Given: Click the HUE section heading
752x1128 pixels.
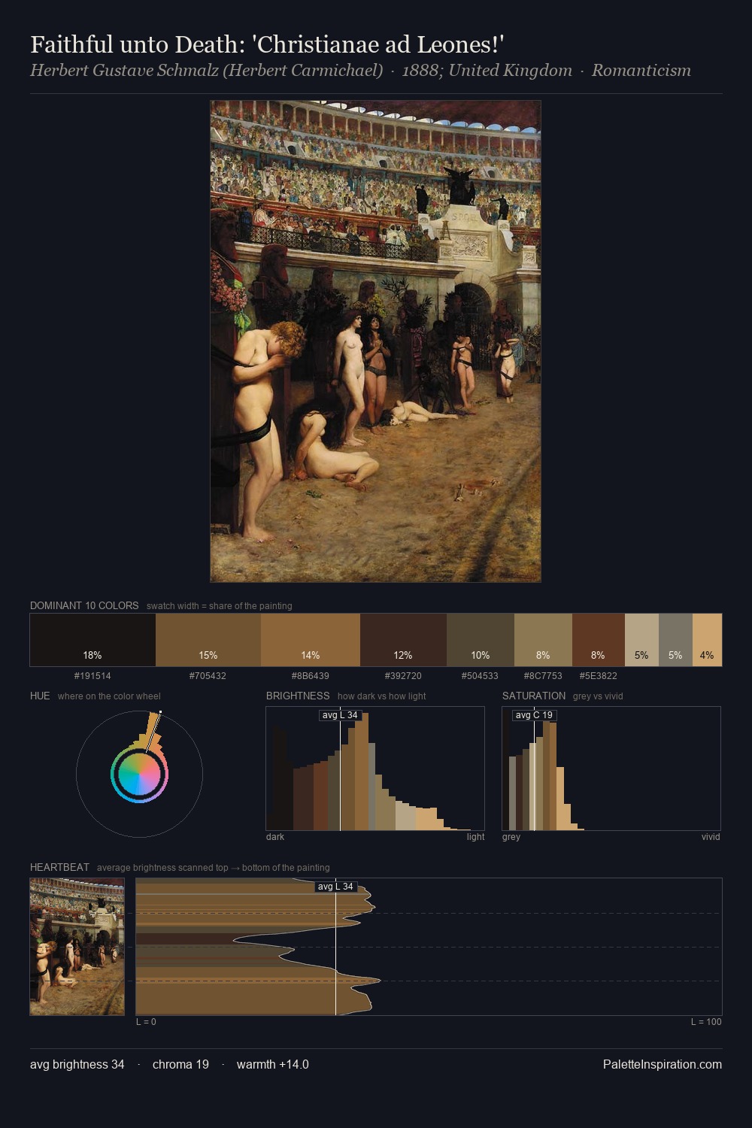Looking at the screenshot, I should pos(40,696).
